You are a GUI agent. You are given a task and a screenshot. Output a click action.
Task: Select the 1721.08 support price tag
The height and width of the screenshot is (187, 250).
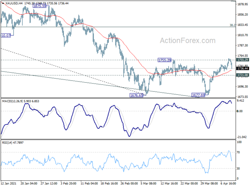(243, 75)
